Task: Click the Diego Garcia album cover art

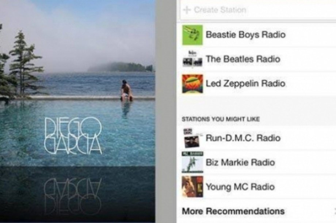Action: coord(77,111)
